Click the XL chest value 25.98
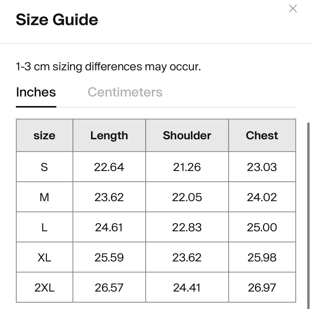This screenshot has height=309, width=312. point(262,257)
